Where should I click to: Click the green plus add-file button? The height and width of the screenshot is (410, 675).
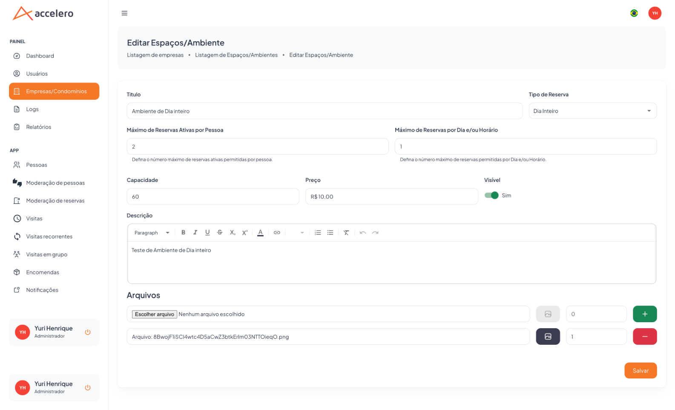[x=645, y=314]
